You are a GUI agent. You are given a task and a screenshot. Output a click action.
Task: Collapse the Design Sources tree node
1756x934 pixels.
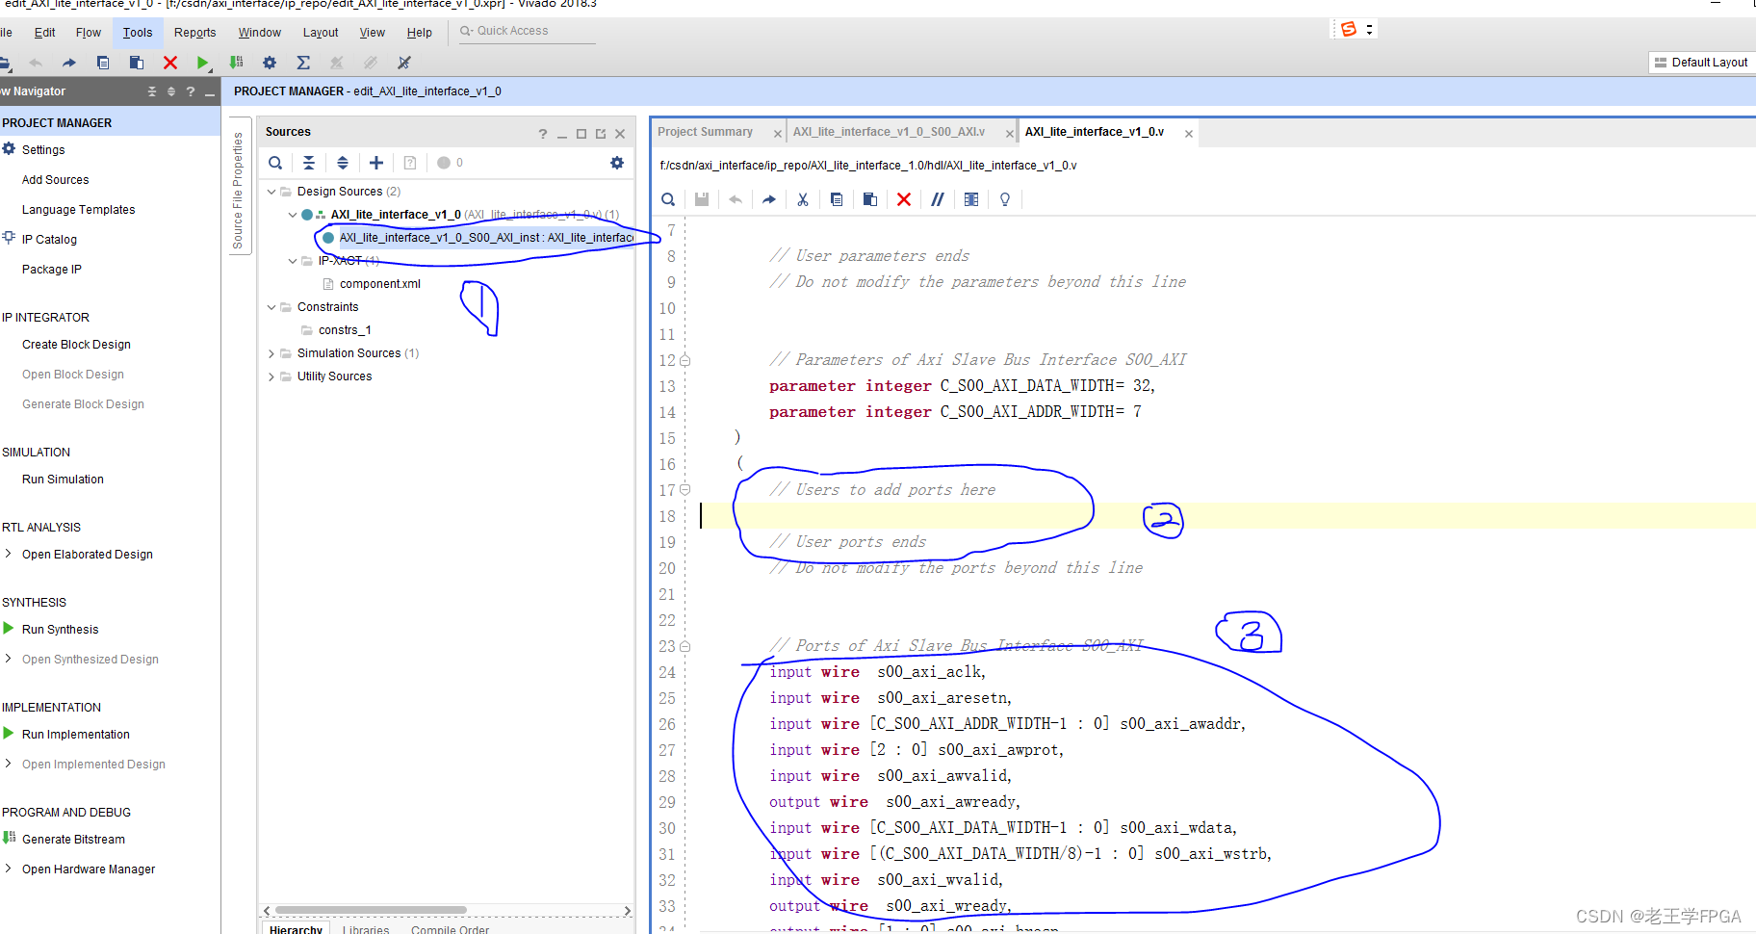[271, 192]
